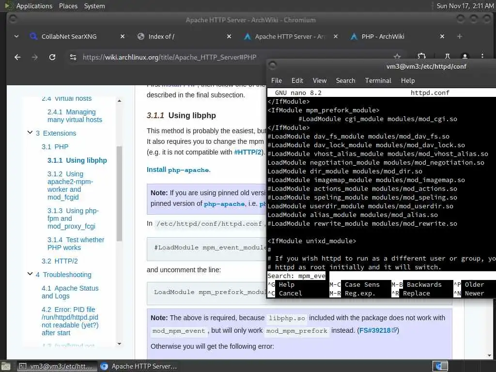496x372 pixels.
Task: Open Chromium extensions puzzle icon
Action: coord(421,56)
